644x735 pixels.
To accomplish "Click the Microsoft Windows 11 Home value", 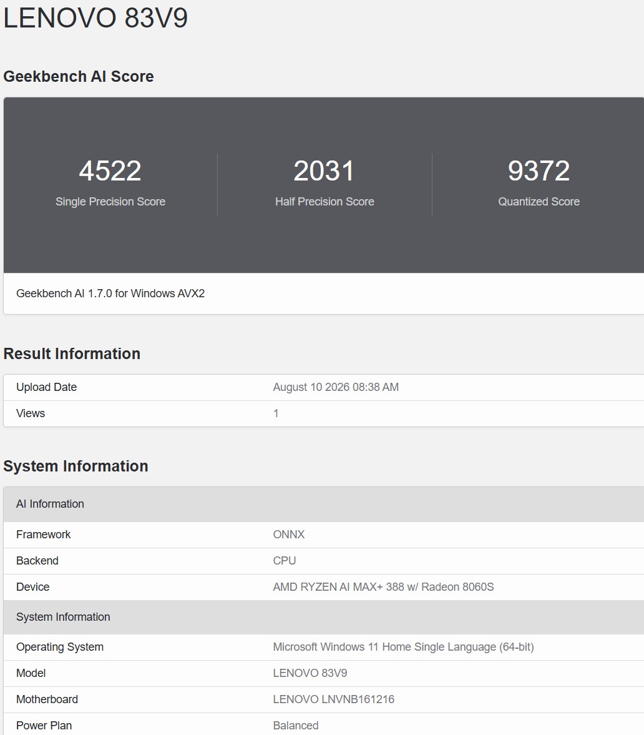I will point(403,647).
